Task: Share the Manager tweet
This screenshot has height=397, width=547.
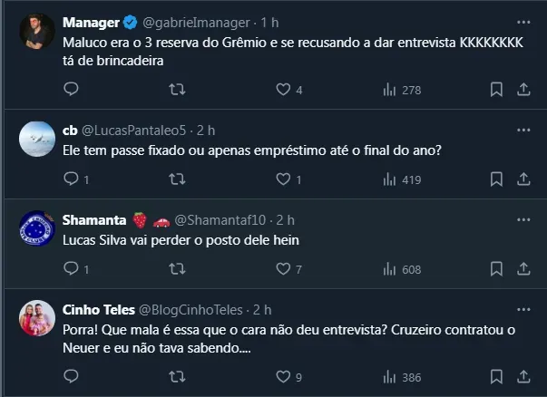Action: click(523, 90)
